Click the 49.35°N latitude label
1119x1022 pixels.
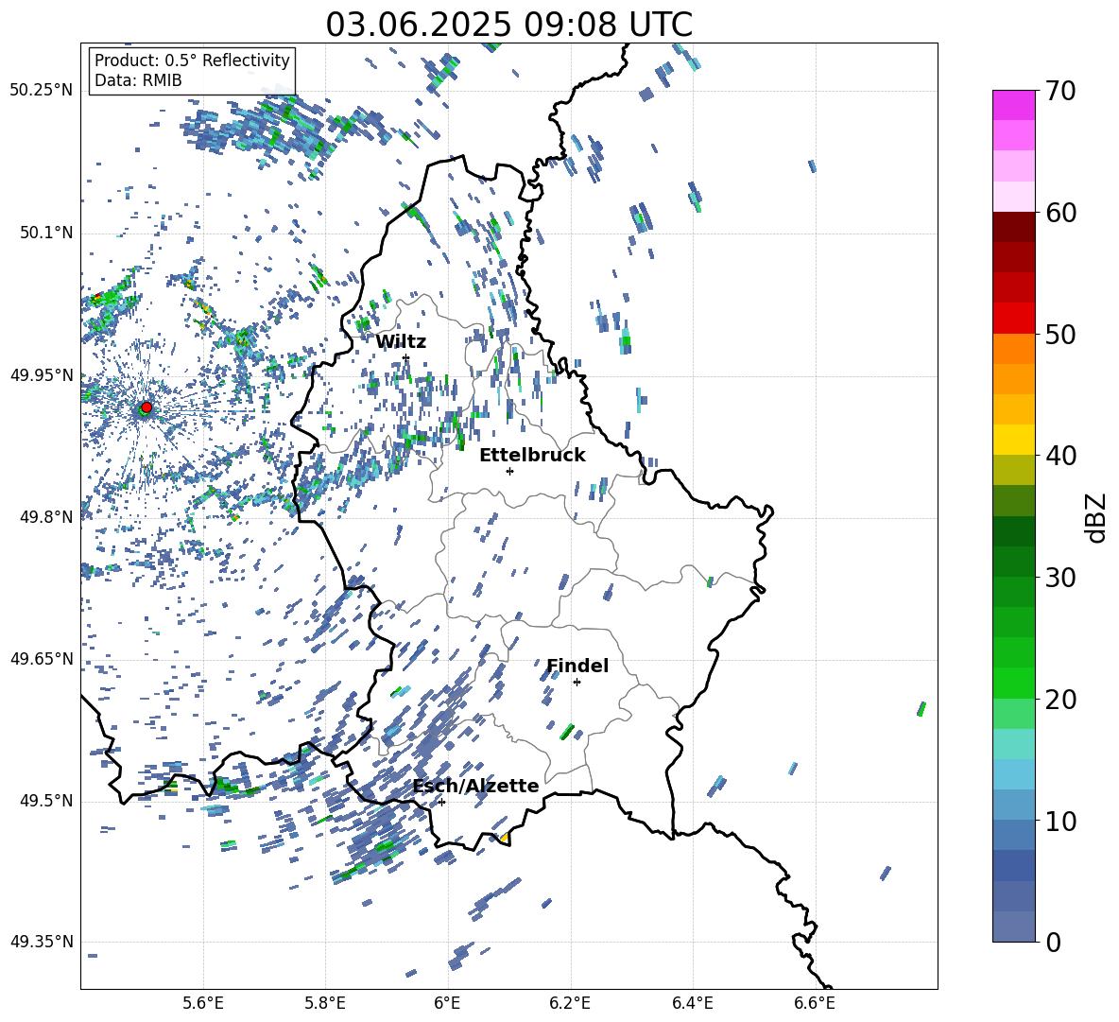(42, 942)
